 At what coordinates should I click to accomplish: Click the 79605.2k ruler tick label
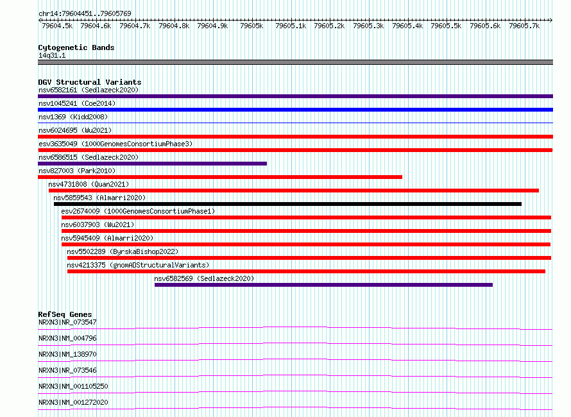point(329,26)
